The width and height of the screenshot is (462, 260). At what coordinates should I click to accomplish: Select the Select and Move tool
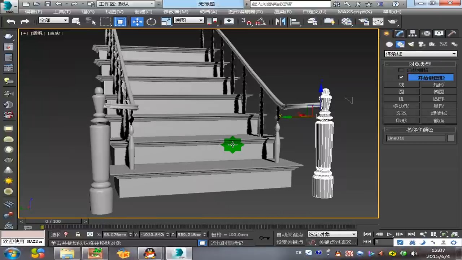[137, 21]
